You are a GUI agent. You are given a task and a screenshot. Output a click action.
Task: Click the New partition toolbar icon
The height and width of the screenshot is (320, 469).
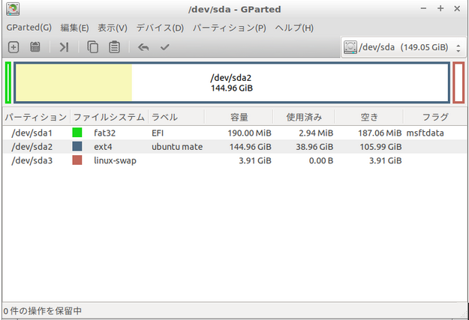pos(14,47)
